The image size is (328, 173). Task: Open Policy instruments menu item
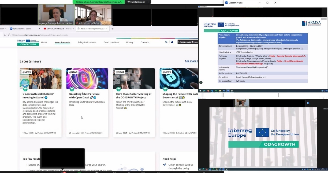(87, 42)
